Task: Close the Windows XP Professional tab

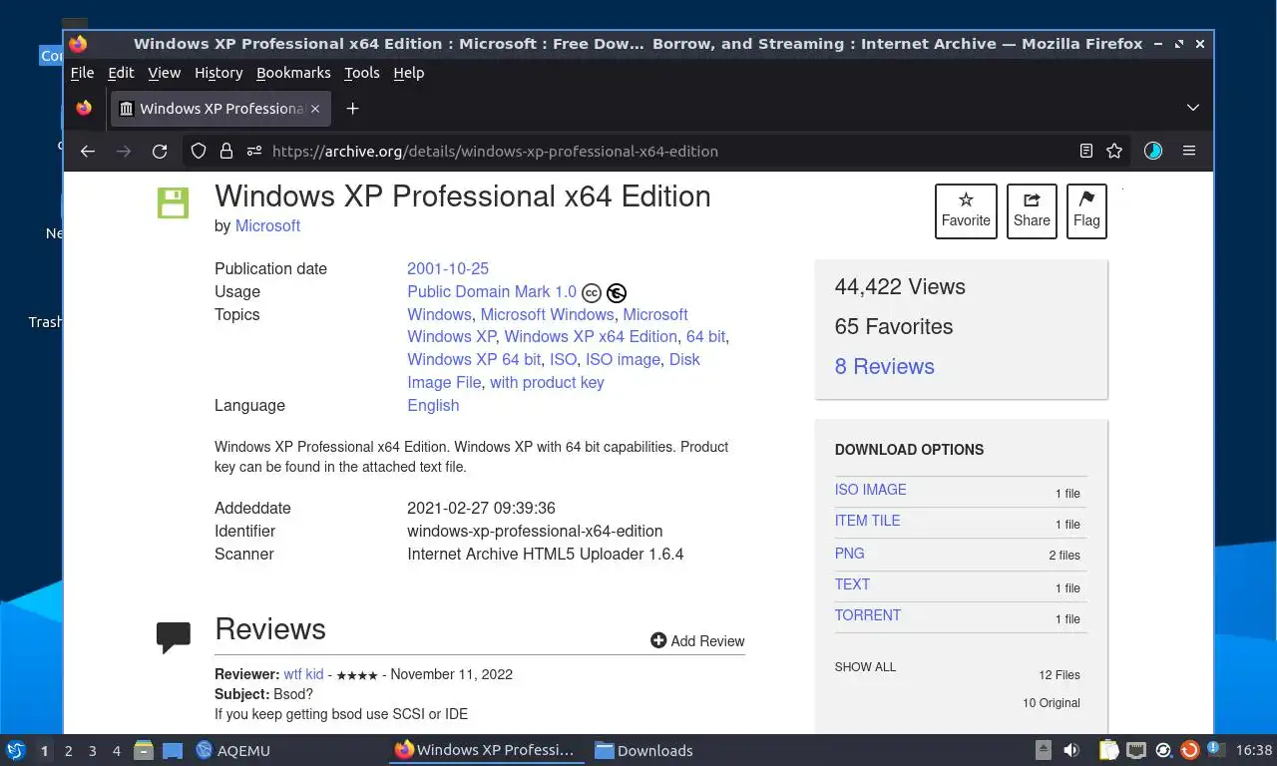Action: [315, 108]
